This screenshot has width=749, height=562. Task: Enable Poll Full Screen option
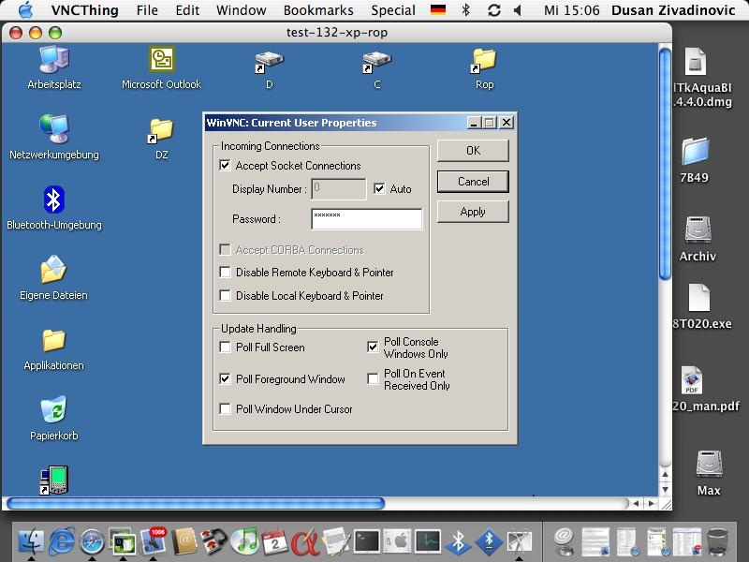coord(225,348)
